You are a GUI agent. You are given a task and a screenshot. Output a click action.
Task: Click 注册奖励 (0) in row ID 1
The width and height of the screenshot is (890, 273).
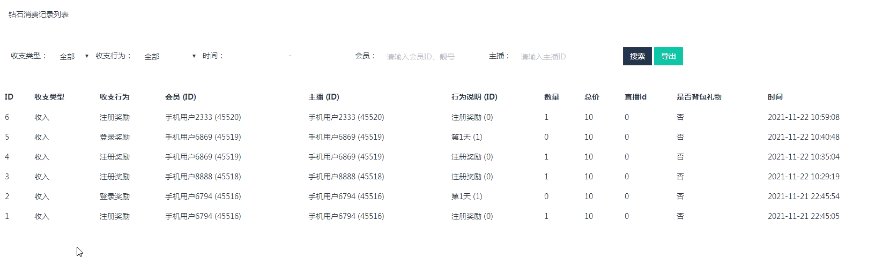[x=472, y=216]
